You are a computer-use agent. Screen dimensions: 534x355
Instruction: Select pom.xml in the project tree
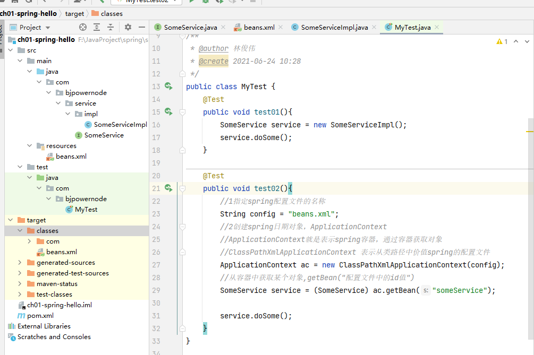click(x=40, y=316)
